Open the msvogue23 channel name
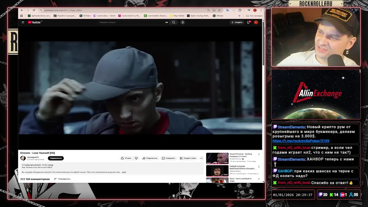The image size is (368, 207). [x=33, y=157]
